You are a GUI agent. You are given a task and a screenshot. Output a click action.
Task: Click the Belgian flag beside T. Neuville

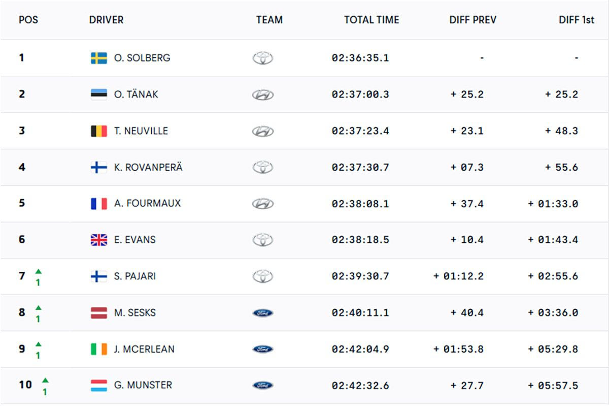coord(98,131)
